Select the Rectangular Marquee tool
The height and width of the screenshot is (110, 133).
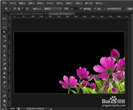[x=5, y=23]
